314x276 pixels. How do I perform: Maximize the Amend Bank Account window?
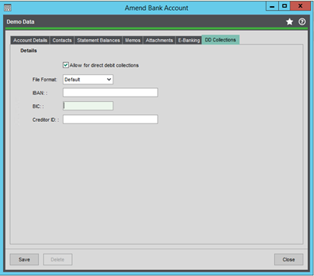coord(284,6)
